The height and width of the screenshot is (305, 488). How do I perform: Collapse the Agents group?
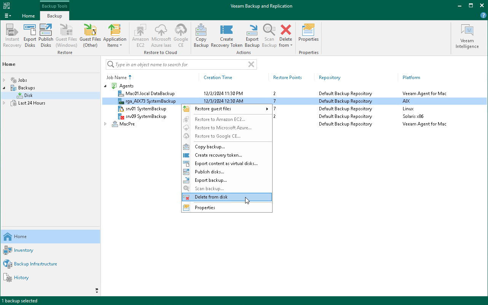point(105,86)
